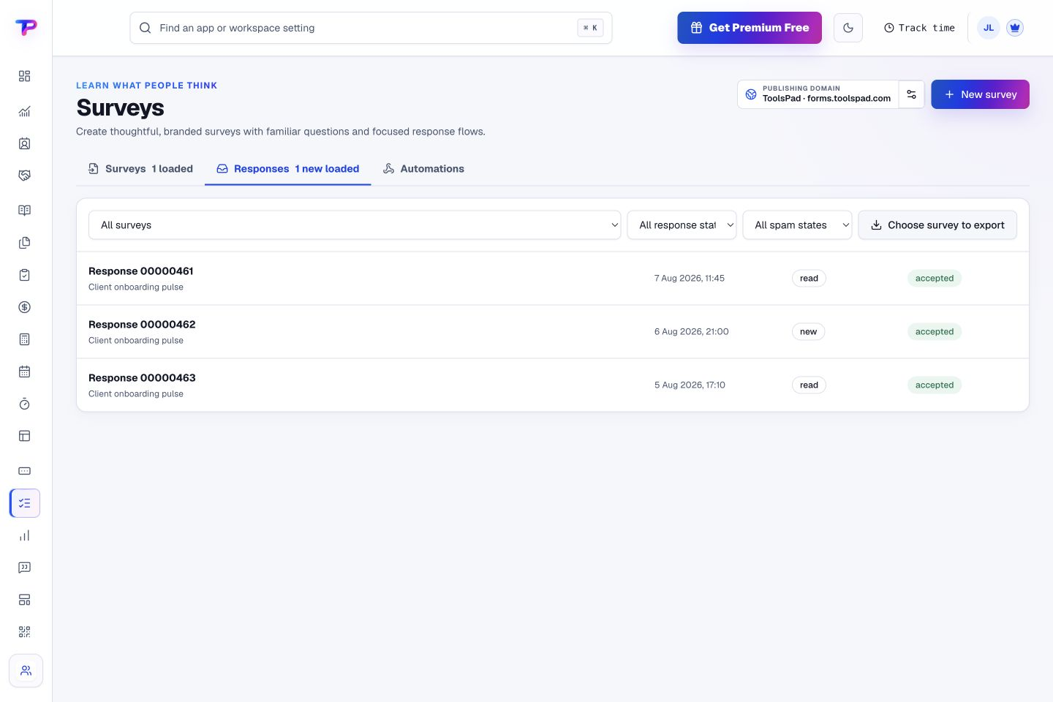The image size is (1053, 702).
Task: Click Choose survey to export
Action: (x=937, y=225)
